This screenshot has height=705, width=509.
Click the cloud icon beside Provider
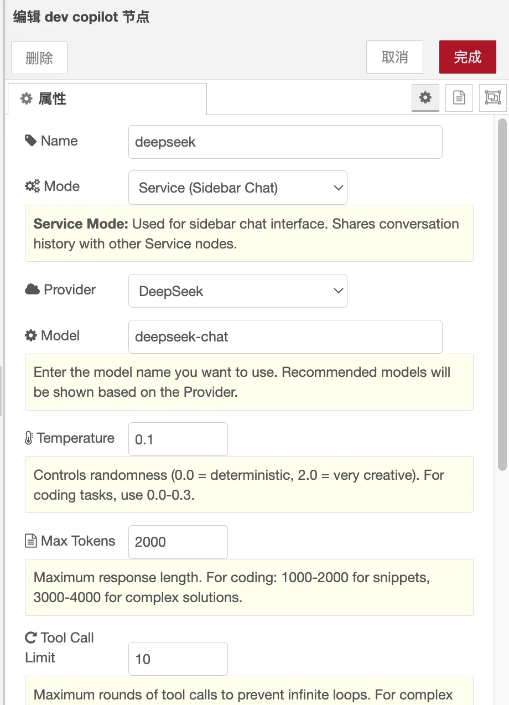point(32,289)
